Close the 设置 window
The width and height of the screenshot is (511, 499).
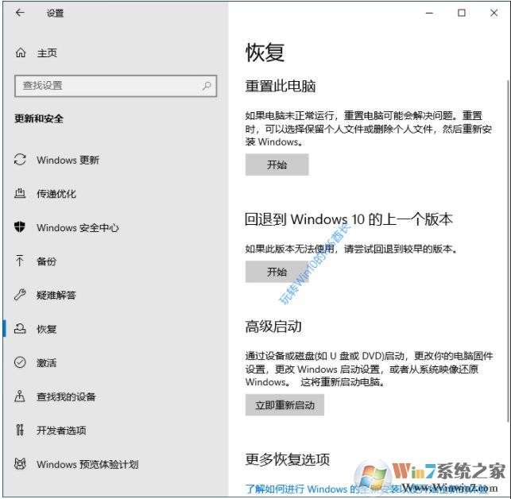(494, 13)
